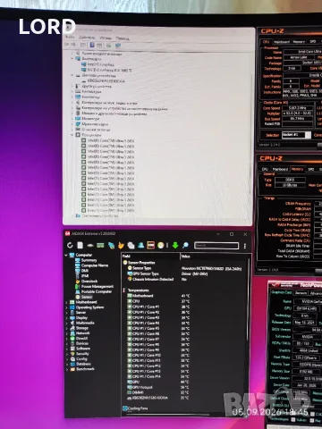Open the Report page icon in AIDA64

[80, 245]
